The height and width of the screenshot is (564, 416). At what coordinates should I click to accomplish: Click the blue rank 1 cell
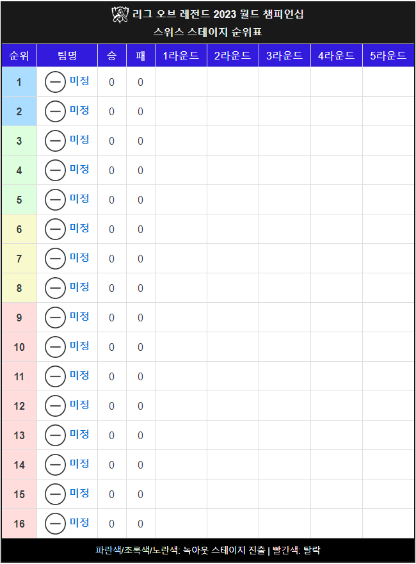(19, 82)
